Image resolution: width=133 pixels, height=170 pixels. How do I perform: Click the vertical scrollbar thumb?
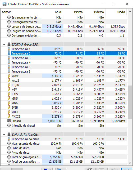130,102
